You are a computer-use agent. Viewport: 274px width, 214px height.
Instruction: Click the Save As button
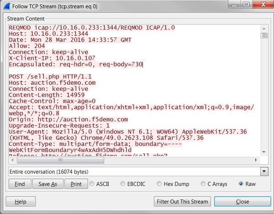[47, 184]
